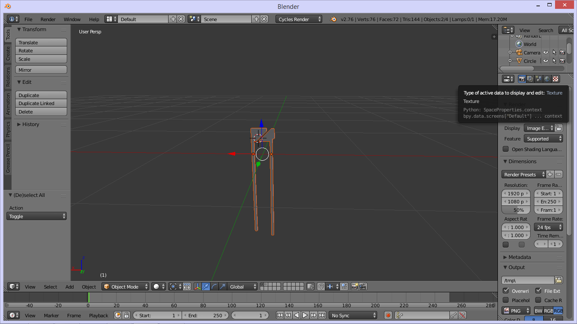Open the Feature set Supported dropdown

pyautogui.click(x=543, y=138)
